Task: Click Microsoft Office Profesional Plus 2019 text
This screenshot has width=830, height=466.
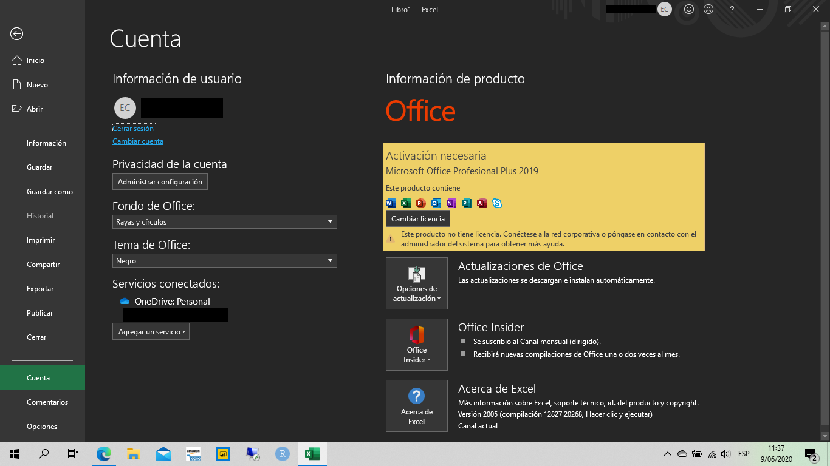Action: (462, 171)
